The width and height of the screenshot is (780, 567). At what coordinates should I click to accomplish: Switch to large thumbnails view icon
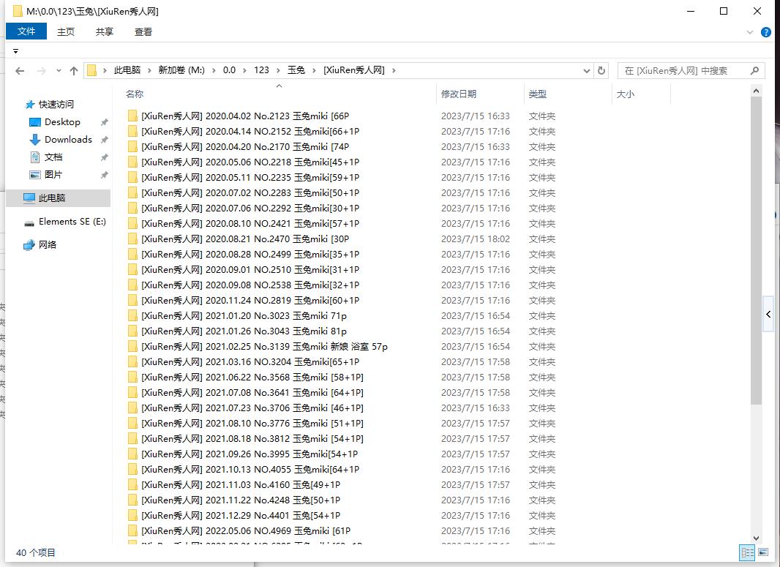coord(762,552)
